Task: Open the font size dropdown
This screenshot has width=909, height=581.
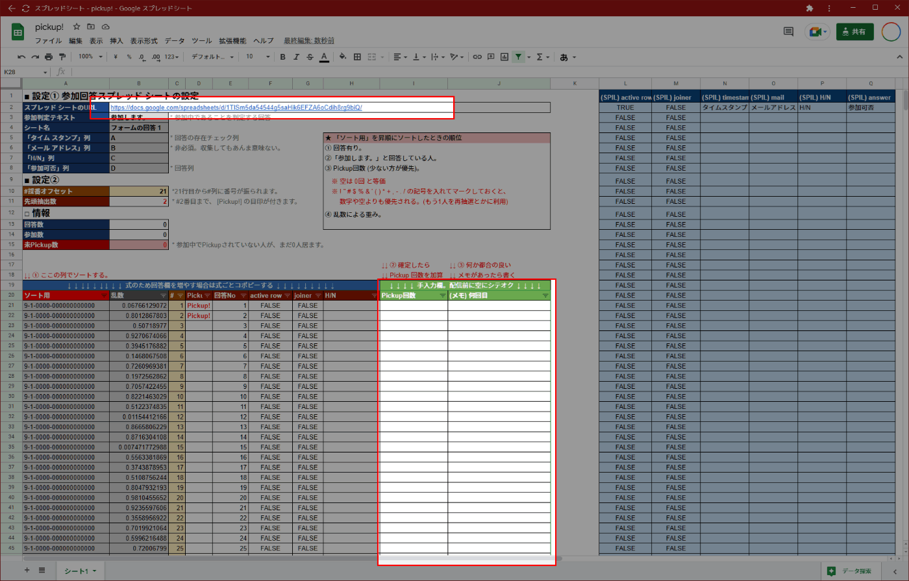Action: 258,57
